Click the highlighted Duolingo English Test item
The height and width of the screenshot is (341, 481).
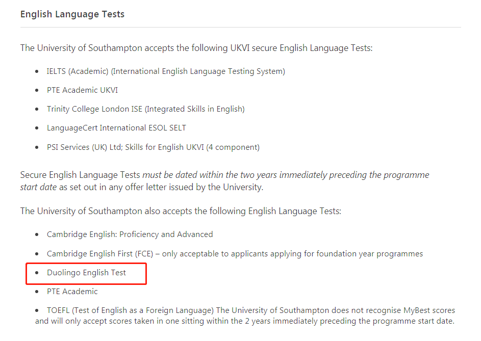tap(86, 273)
